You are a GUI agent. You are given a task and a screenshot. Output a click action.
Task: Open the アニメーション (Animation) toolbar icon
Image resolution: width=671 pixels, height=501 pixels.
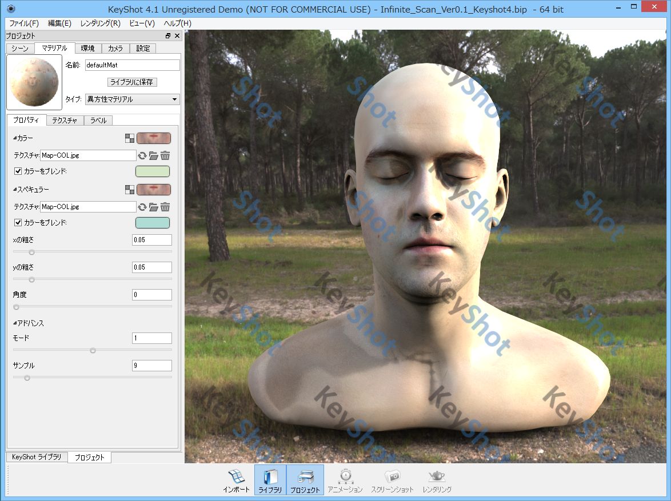click(345, 481)
